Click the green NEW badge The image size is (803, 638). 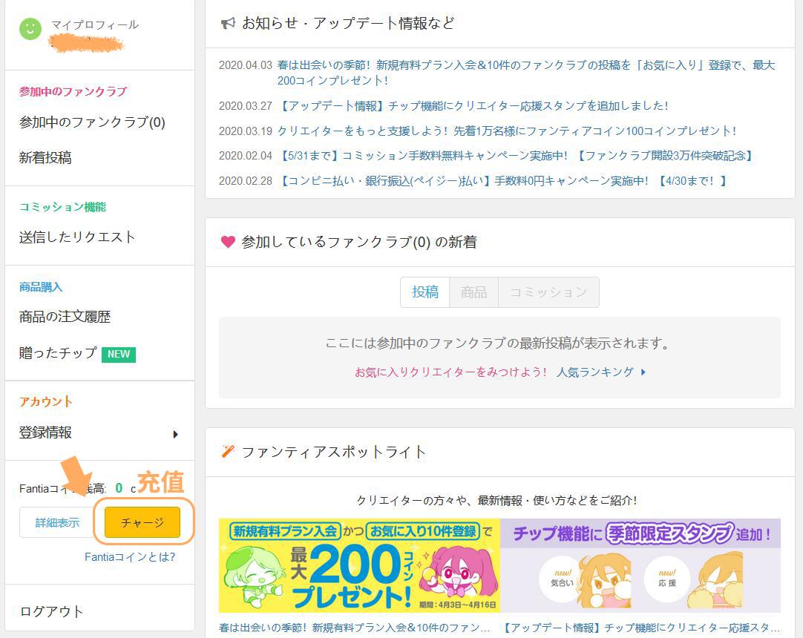pos(119,355)
